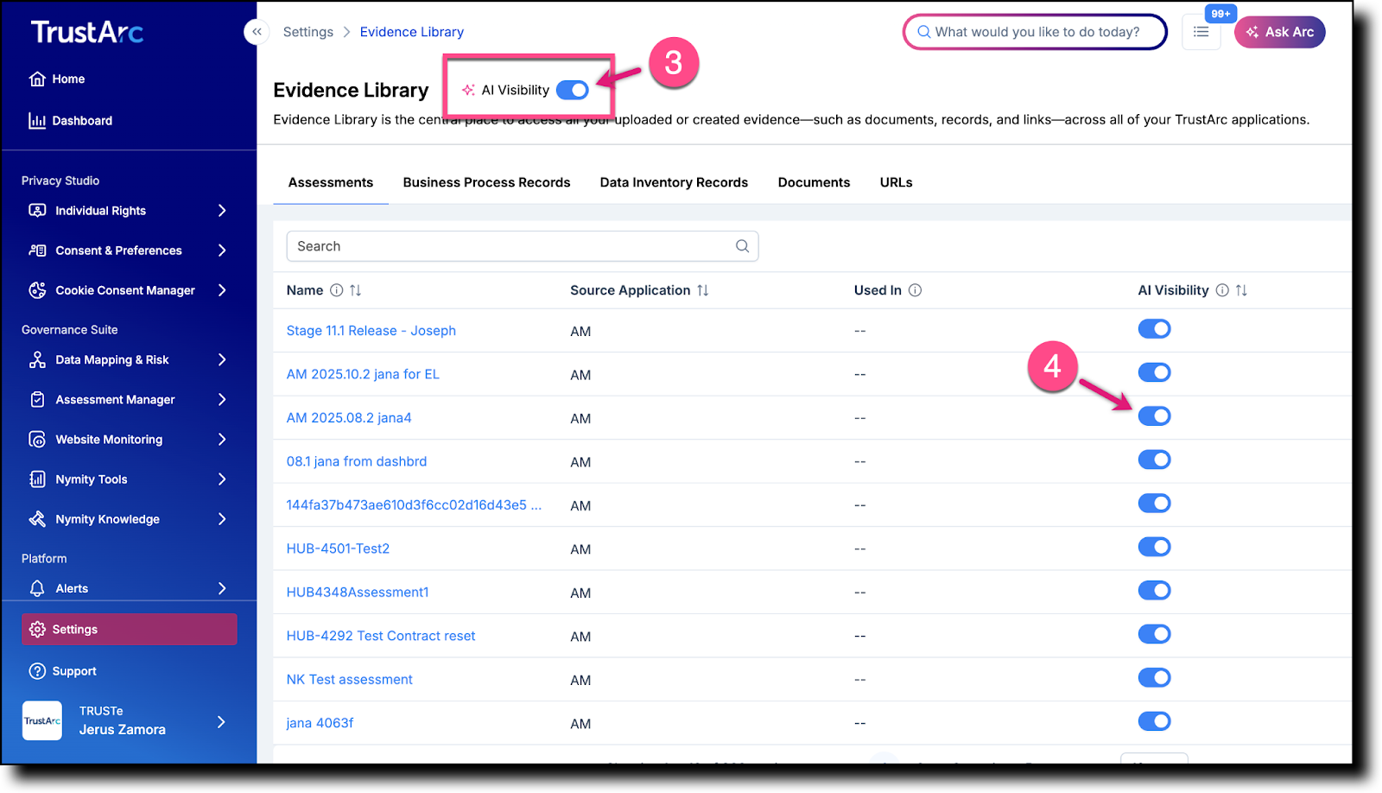Click the Assessment Manager clipboard icon

tap(37, 399)
